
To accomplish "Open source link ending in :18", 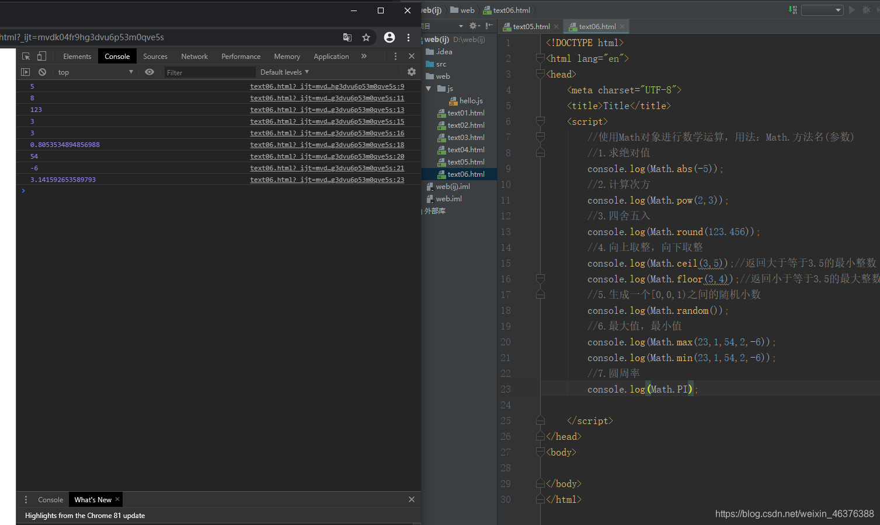I will coord(327,145).
